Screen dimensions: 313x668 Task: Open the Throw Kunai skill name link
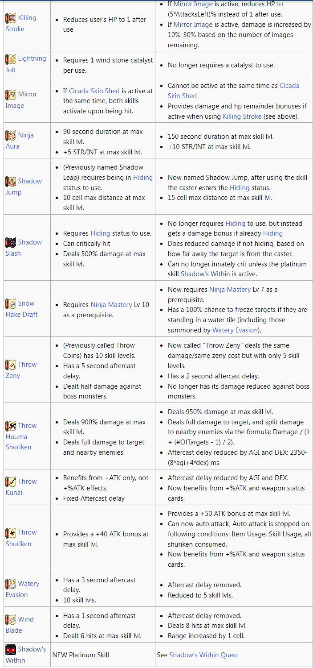21,487
